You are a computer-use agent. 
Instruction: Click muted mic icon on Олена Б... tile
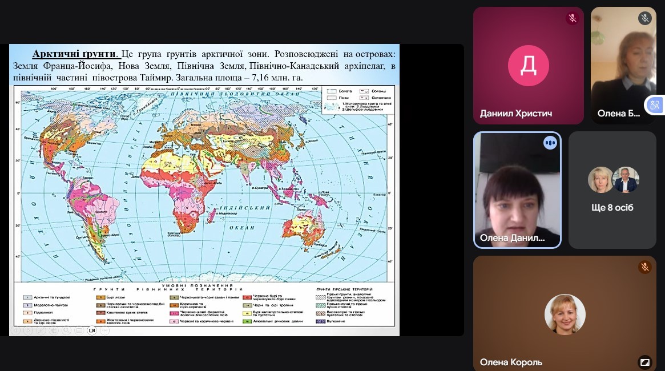[645, 18]
